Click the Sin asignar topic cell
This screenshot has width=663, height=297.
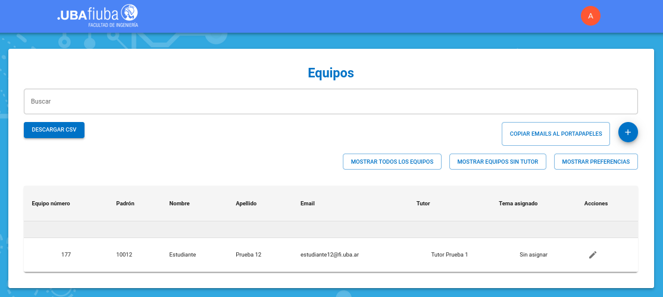click(533, 255)
